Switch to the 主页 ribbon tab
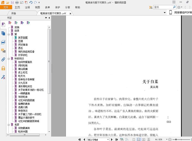192x141 pixels. click(17, 7)
